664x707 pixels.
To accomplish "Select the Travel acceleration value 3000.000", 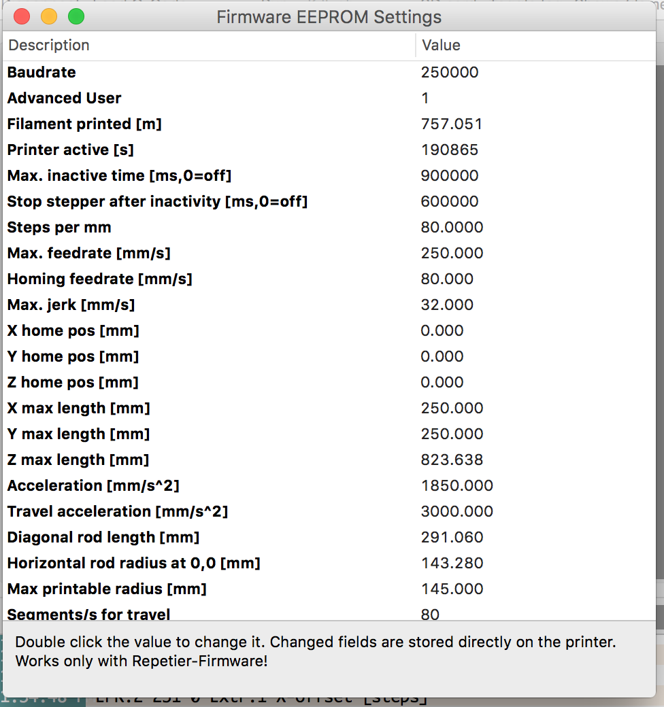I will pos(456,511).
